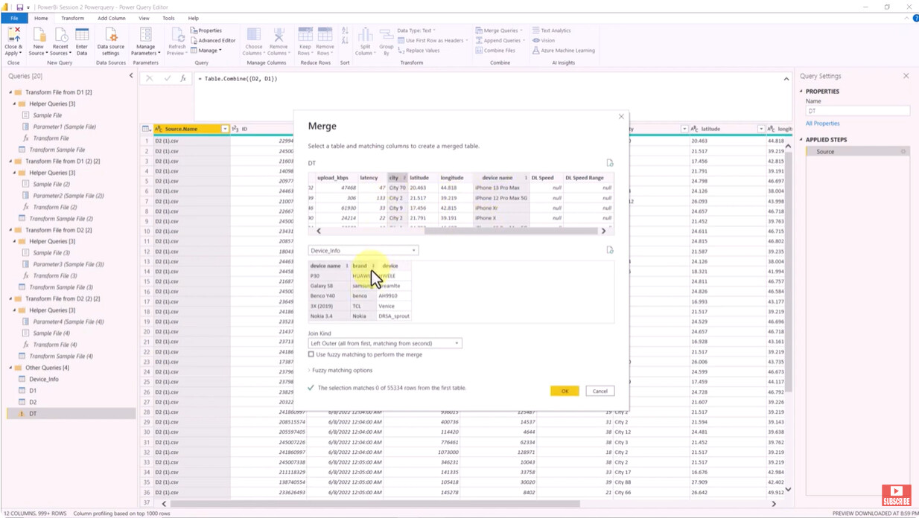This screenshot has width=919, height=518.
Task: Open Data source settings from the ribbon
Action: click(x=111, y=41)
